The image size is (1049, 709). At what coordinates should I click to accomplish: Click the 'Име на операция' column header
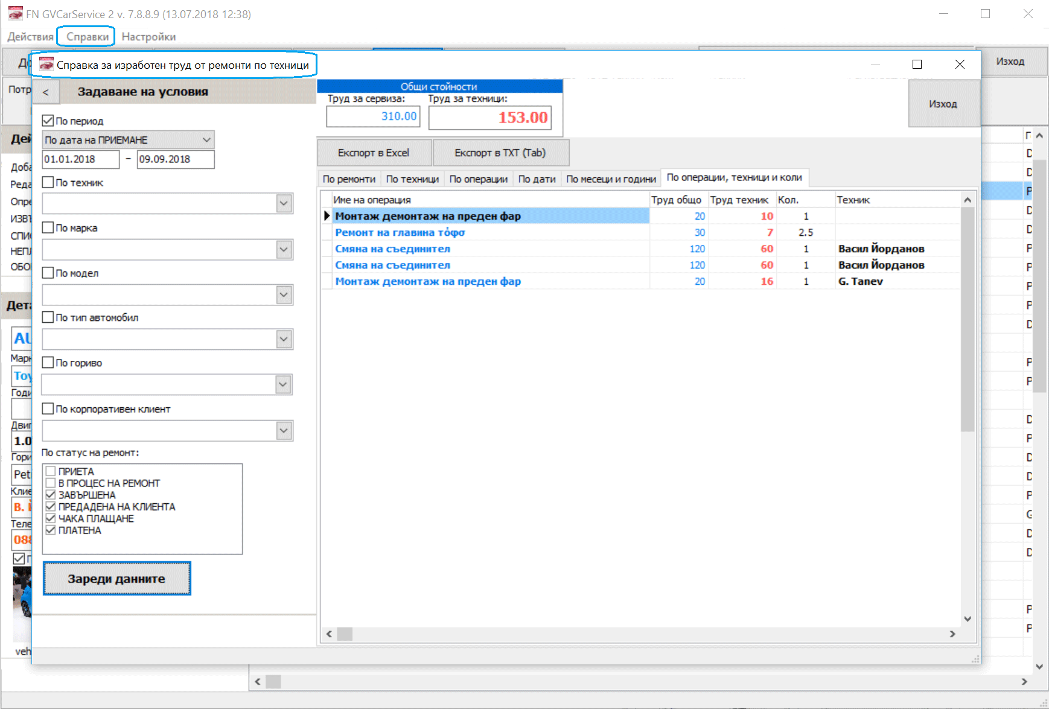(491, 200)
